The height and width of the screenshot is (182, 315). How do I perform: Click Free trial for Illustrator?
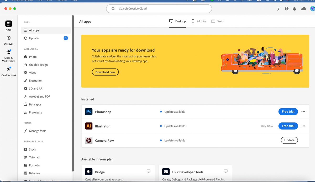coord(288,126)
